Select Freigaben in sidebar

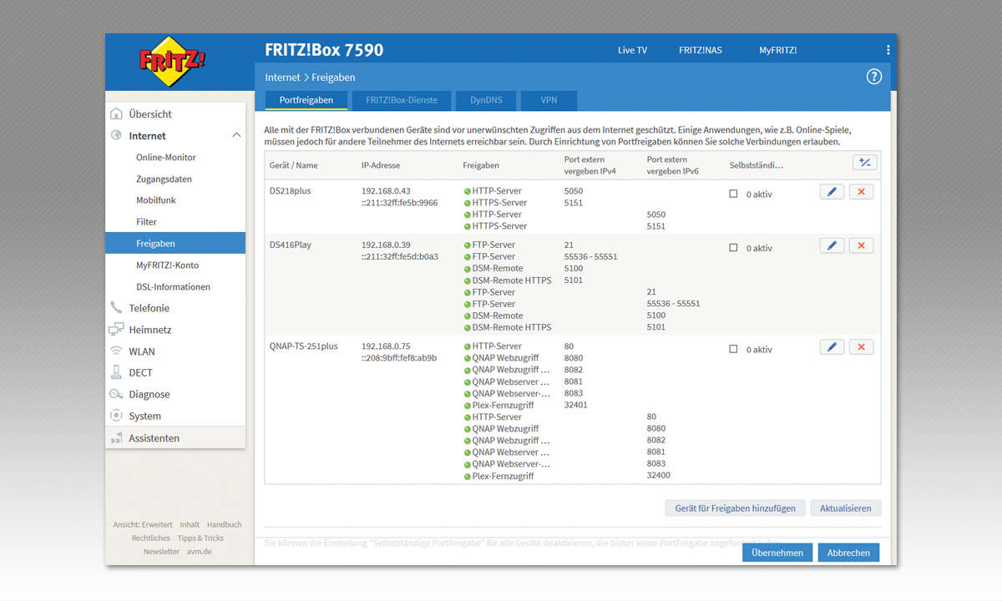(175, 243)
